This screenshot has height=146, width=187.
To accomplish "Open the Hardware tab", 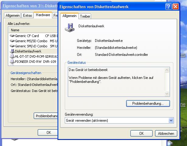I will (43, 15).
